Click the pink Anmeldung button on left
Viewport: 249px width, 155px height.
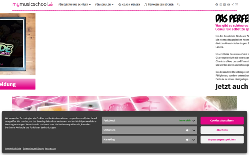[17, 84]
